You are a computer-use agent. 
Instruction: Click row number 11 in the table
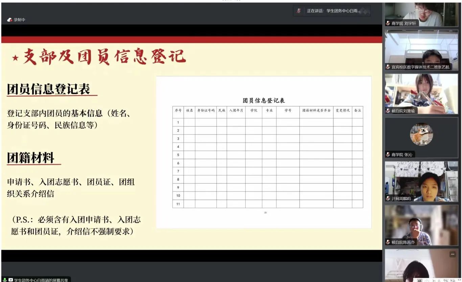tap(178, 204)
